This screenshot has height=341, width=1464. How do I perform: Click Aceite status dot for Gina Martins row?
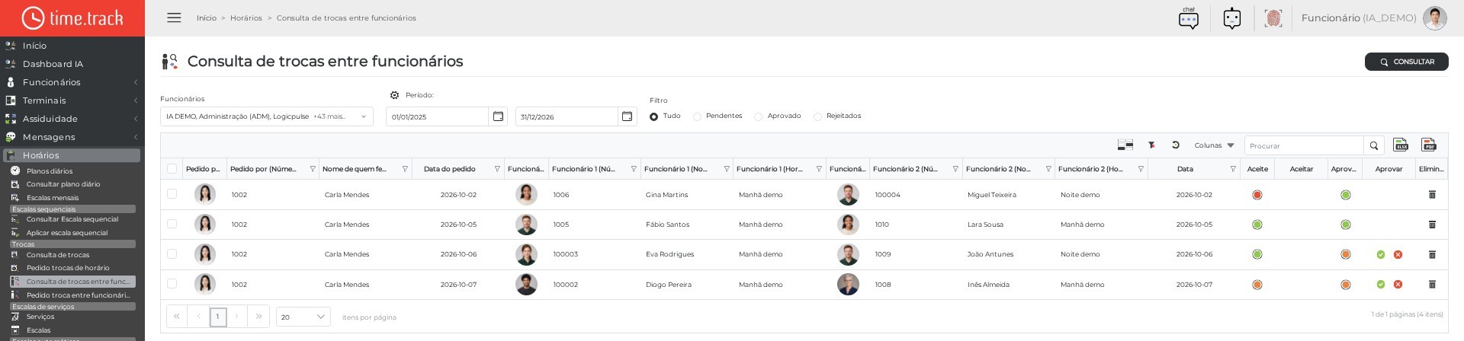(1257, 195)
